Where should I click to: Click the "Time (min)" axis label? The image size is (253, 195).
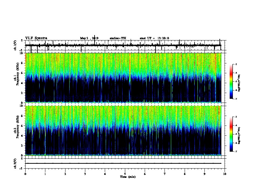[128, 177]
